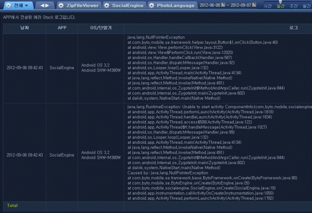Click the line performLaunchActivity(ActivityThread.java:1782)
The height and width of the screenshot is (213, 312).
click(x=200, y=198)
